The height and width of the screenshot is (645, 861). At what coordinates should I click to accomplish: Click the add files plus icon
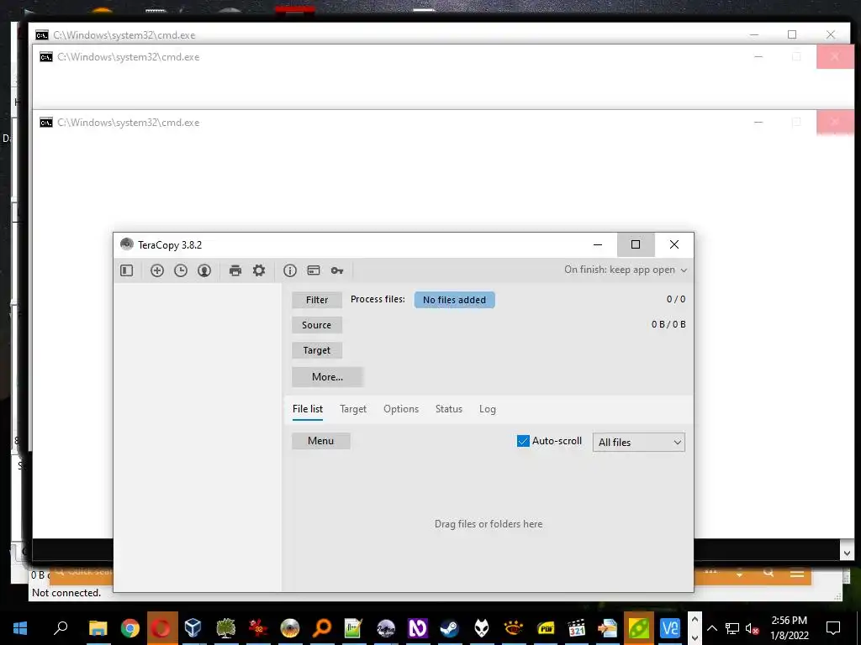tap(157, 270)
